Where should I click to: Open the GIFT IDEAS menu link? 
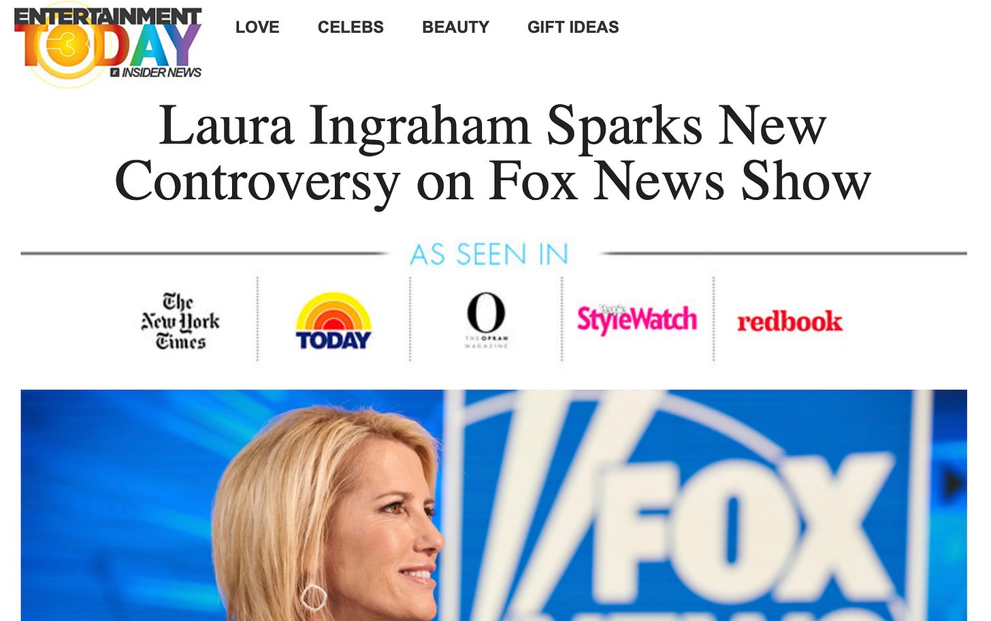[x=573, y=27]
